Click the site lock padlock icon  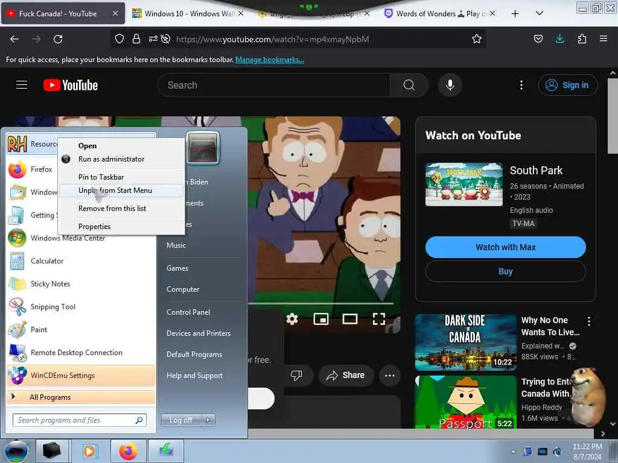point(136,39)
